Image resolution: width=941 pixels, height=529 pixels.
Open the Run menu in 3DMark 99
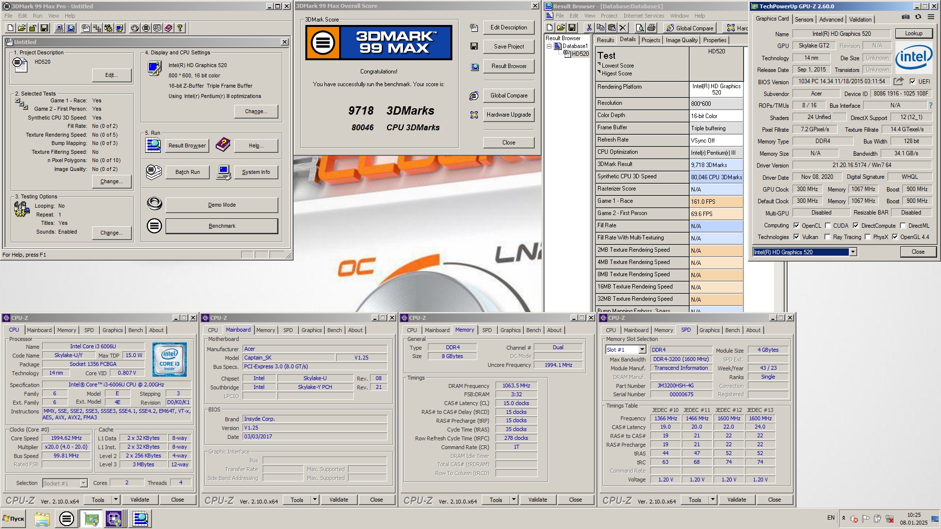click(x=37, y=16)
